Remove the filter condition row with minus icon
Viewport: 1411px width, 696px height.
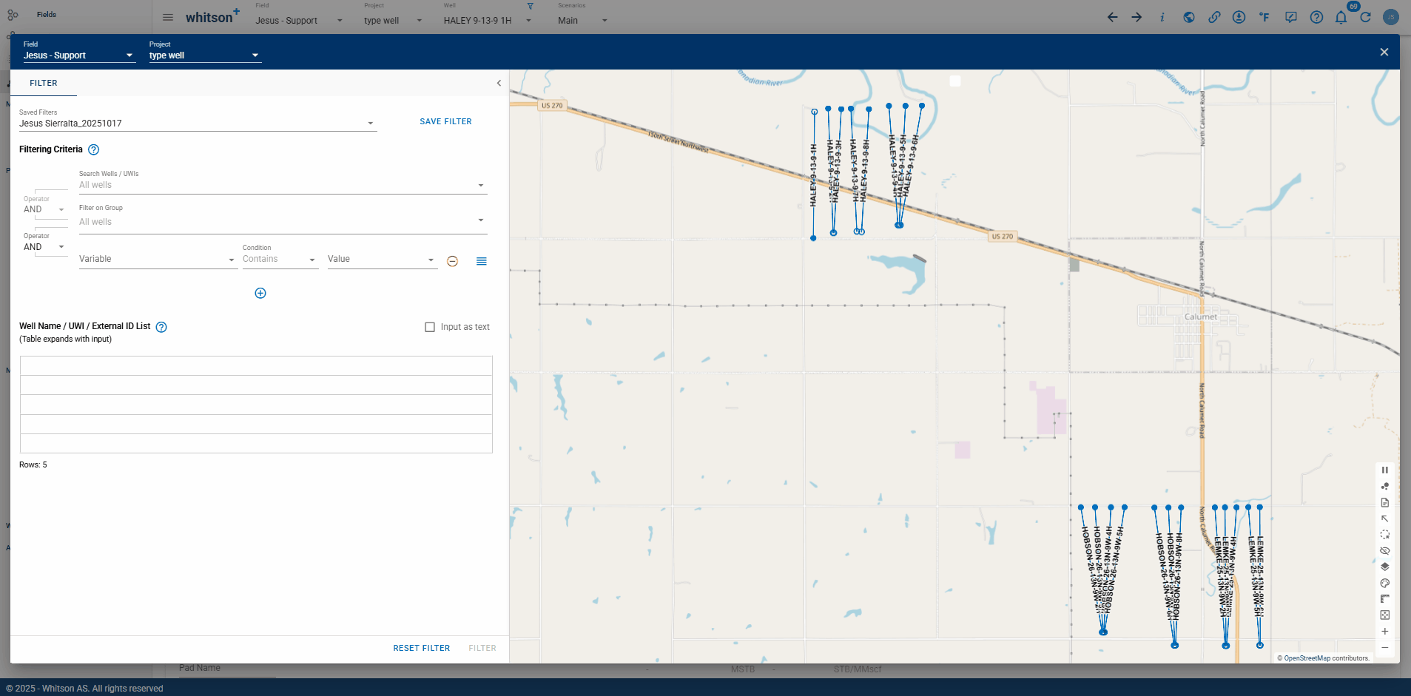coord(452,261)
